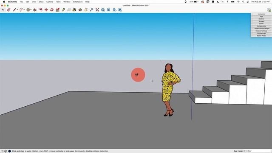Open the Help menu
272x153 pixels.
tap(88, 2)
